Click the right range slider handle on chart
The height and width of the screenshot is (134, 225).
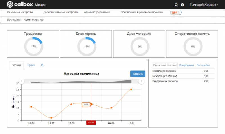pos(141,81)
